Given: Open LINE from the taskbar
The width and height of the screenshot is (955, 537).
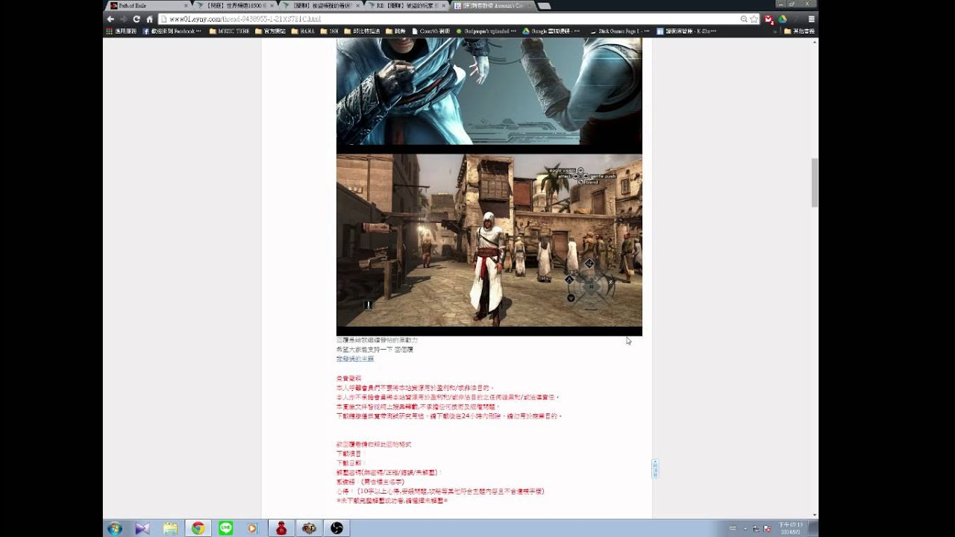Looking at the screenshot, I should pos(225,528).
